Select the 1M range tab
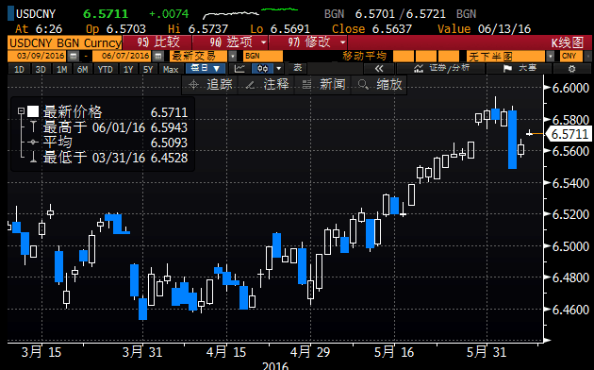594x370 pixels. 61,69
